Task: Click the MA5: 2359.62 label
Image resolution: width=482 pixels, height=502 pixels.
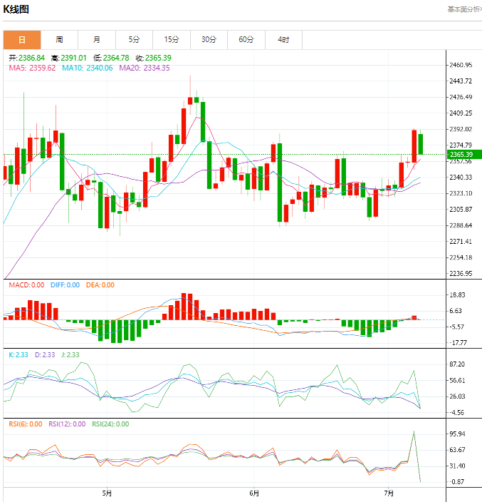Action: [32, 68]
